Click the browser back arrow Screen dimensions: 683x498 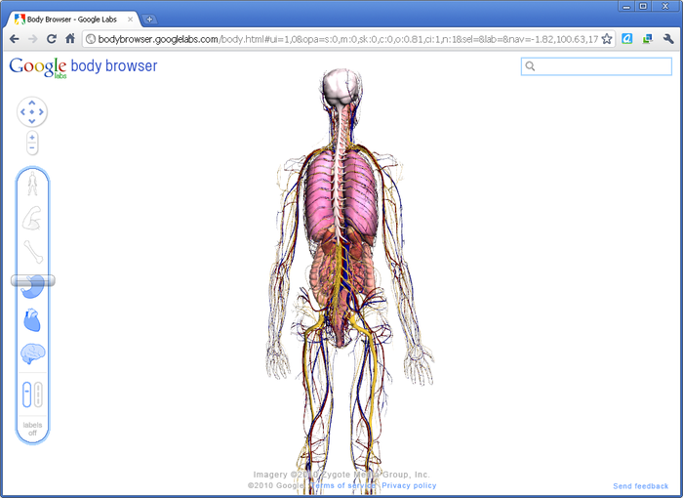click(x=14, y=39)
